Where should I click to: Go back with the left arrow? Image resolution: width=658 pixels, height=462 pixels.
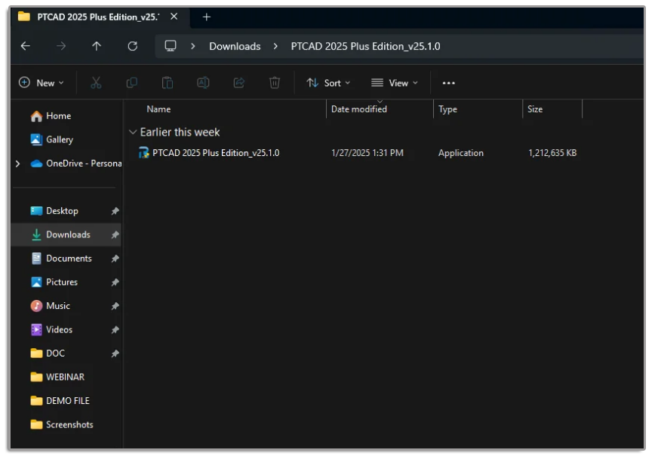[x=26, y=46]
